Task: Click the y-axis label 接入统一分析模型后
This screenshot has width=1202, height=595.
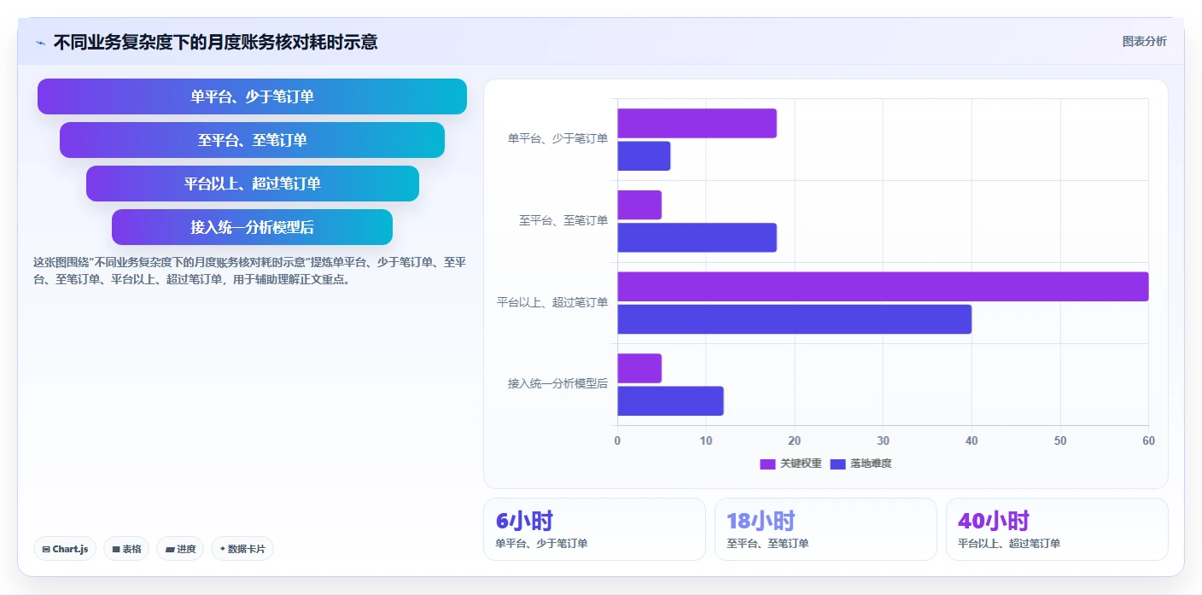Action: pyautogui.click(x=557, y=384)
